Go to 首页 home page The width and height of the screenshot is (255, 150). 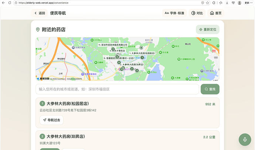pos(216,13)
